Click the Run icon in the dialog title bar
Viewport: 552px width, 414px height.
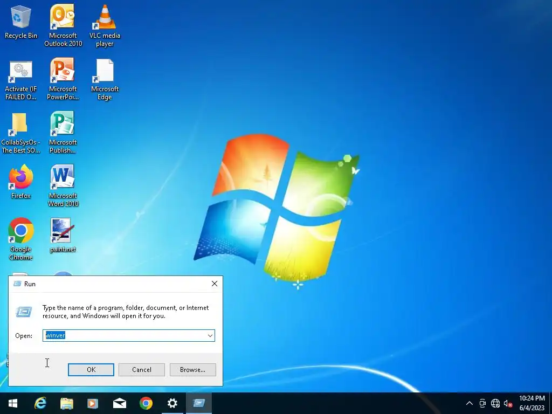(x=17, y=284)
